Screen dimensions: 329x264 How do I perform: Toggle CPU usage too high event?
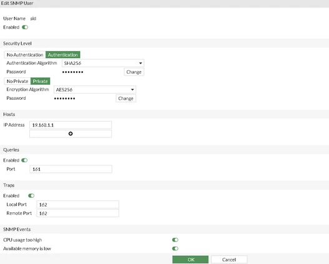175,240
